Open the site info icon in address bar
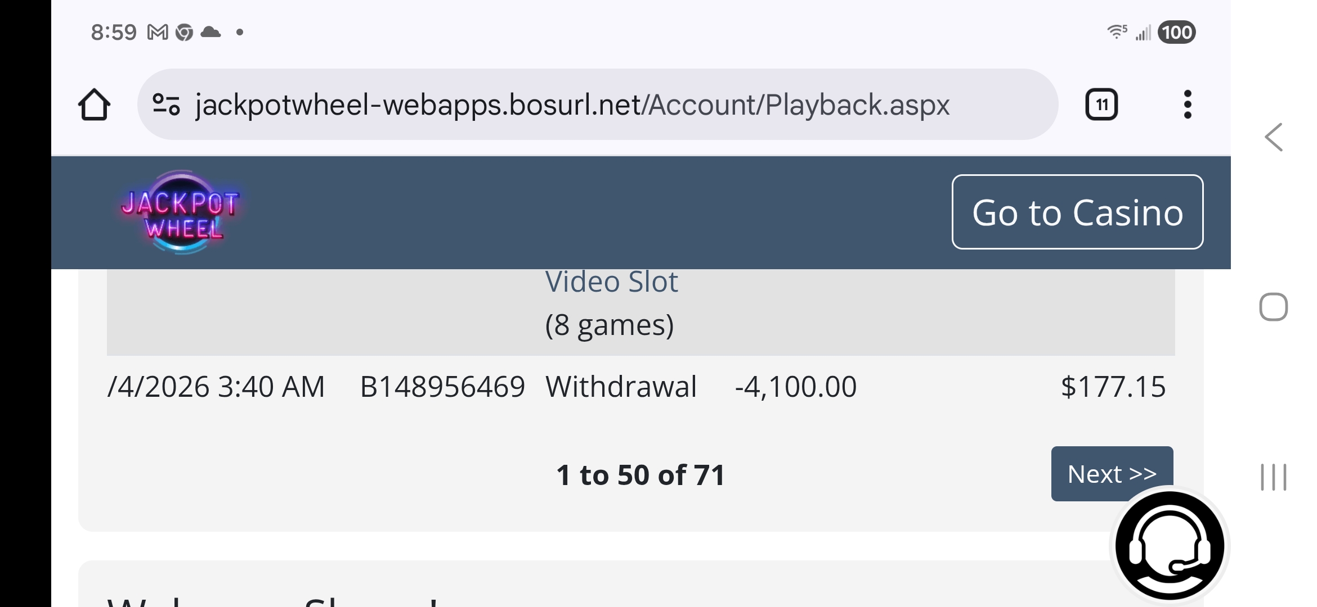This screenshot has height=607, width=1317. pos(166,105)
